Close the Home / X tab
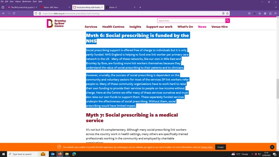Viewport: 279px width, 157px height. click(135, 7)
